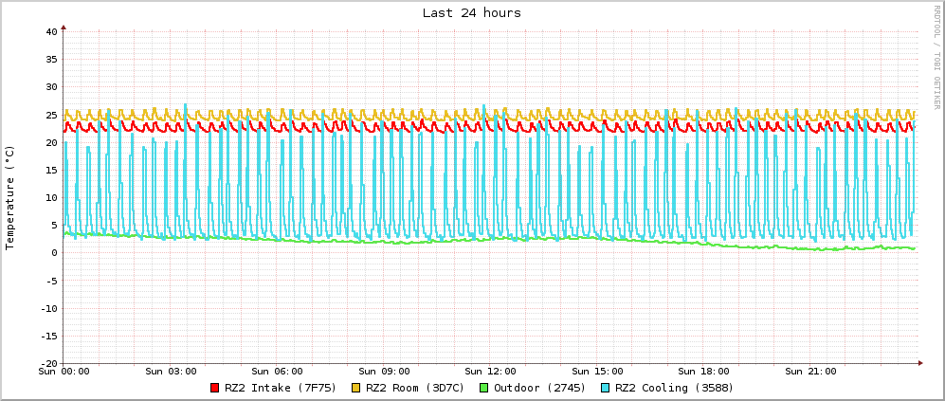Viewport: 945px width, 401px height.
Task: Click the 'Sun 03:00' time axis label
Action: pos(171,371)
